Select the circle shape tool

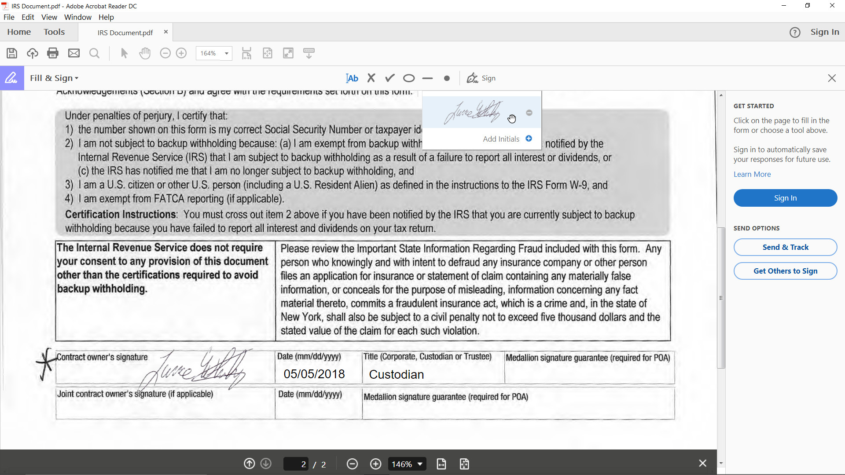[x=408, y=78]
